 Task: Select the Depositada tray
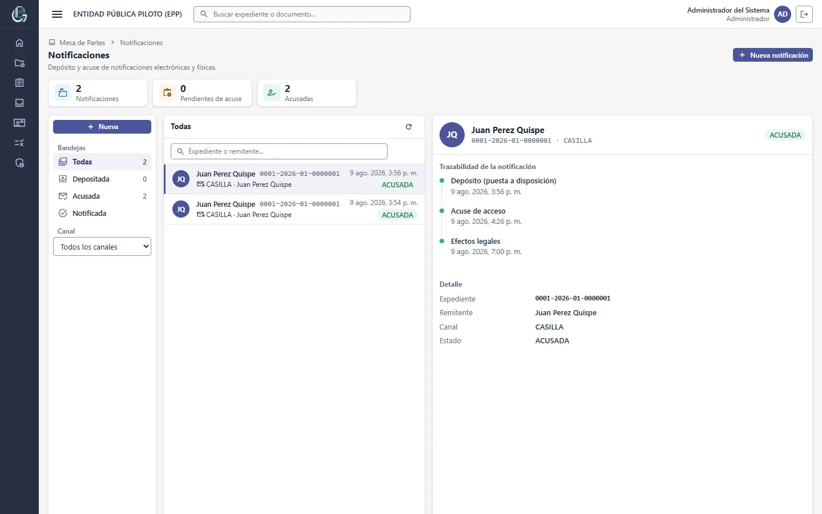pyautogui.click(x=102, y=179)
